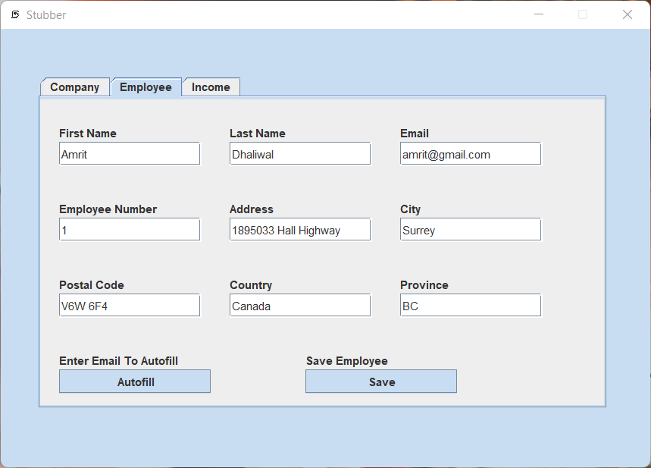The width and height of the screenshot is (651, 468).
Task: Open the Income tab
Action: 211,87
